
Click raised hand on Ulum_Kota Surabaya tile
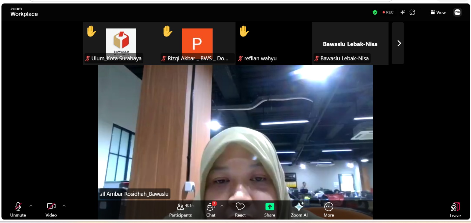[x=92, y=31]
